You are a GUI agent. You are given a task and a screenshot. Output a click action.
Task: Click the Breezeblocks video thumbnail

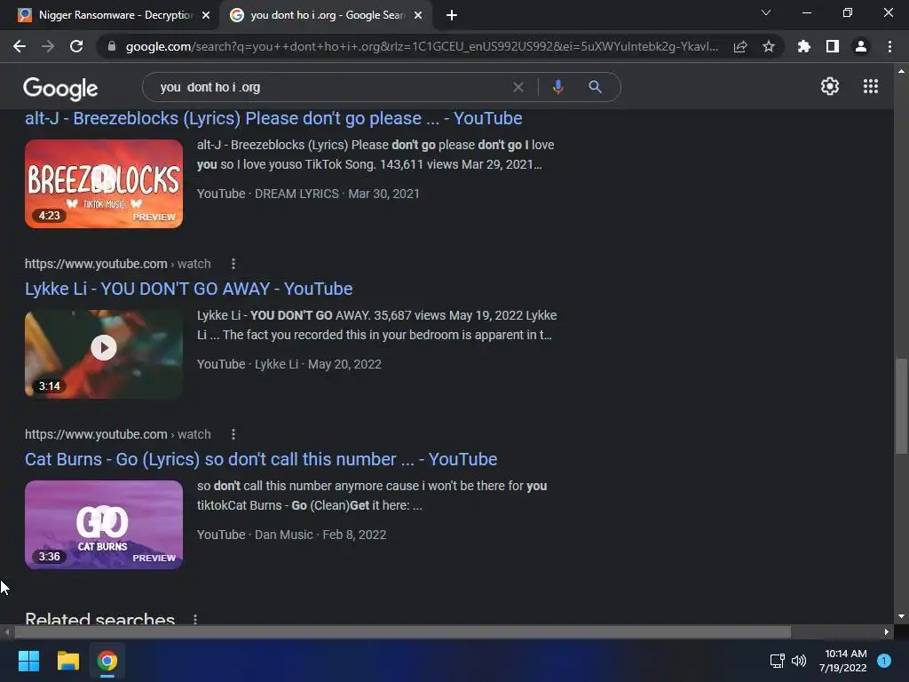[104, 184]
